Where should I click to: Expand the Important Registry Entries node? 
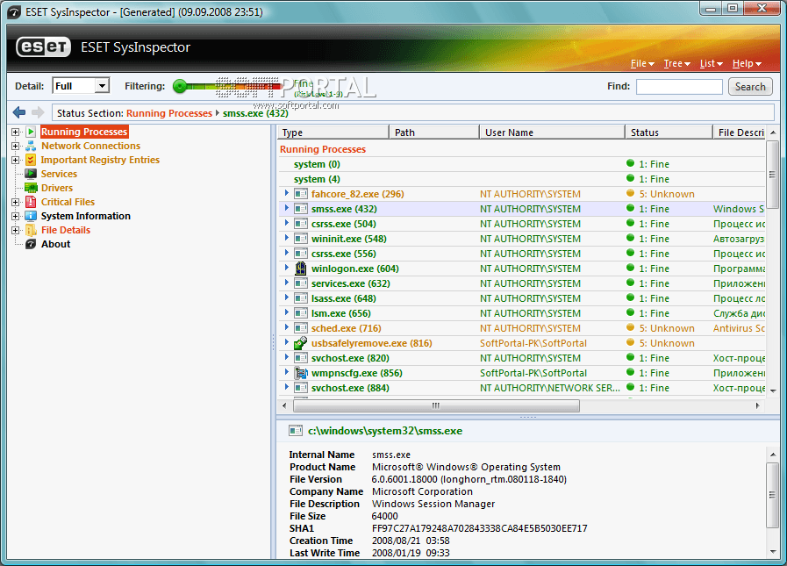(x=16, y=161)
